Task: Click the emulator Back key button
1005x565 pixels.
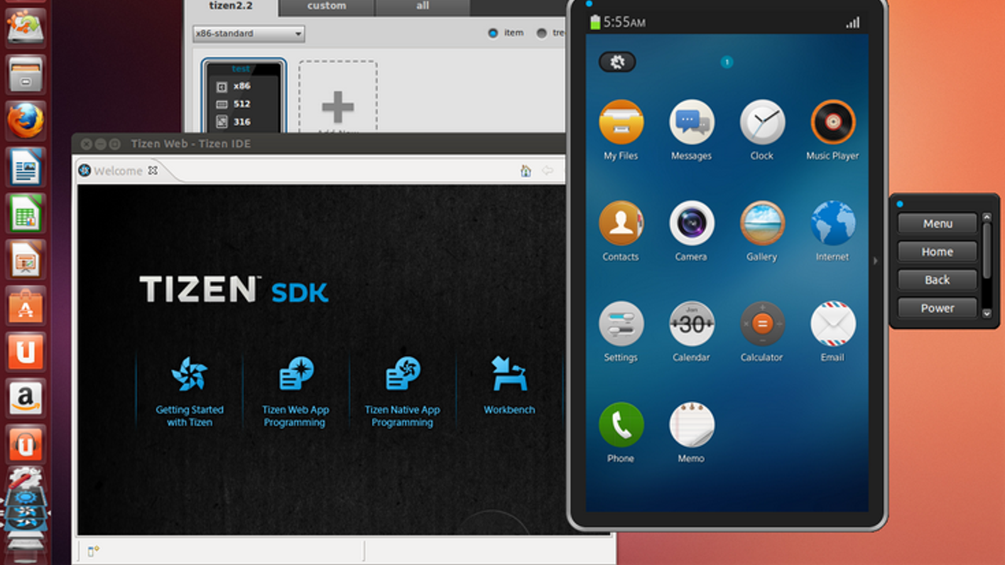Action: coord(937,280)
